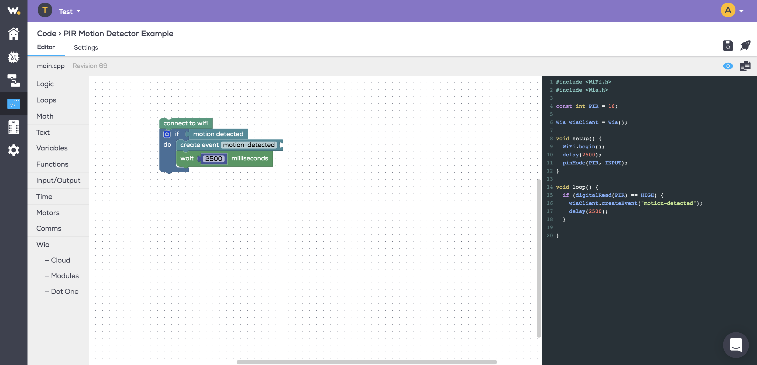
Task: Click the Revision 69 label
Action: tap(90, 66)
